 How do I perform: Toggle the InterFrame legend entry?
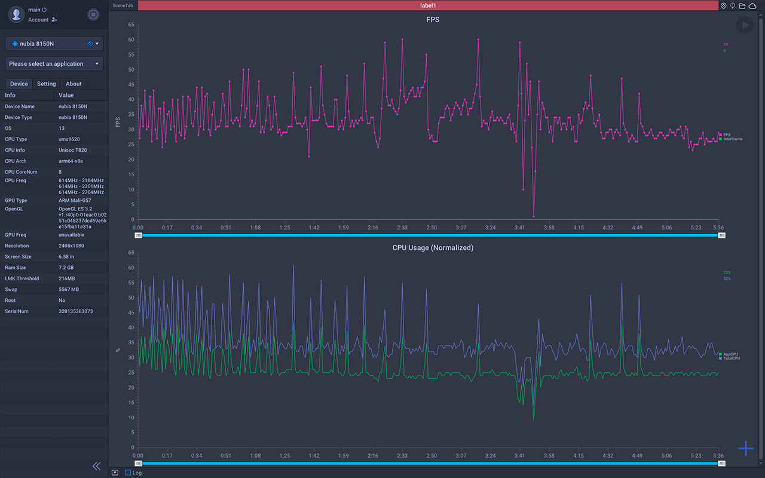[x=730, y=139]
